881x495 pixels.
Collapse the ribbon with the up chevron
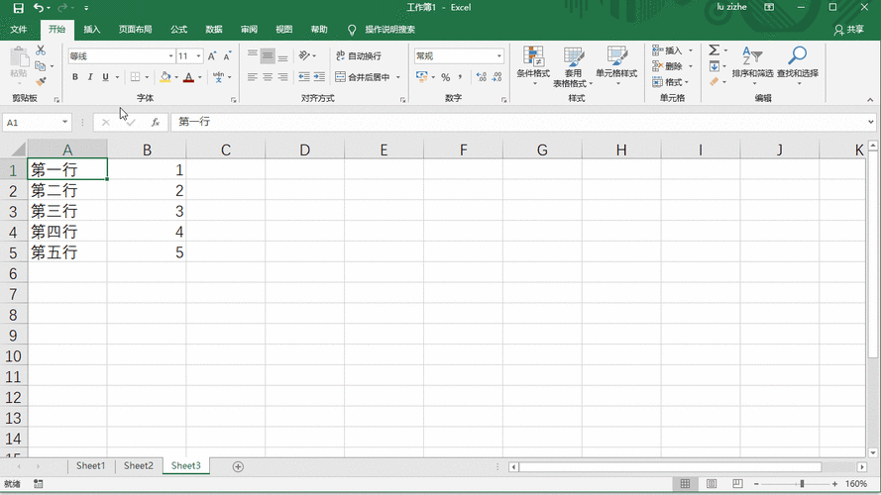(870, 99)
